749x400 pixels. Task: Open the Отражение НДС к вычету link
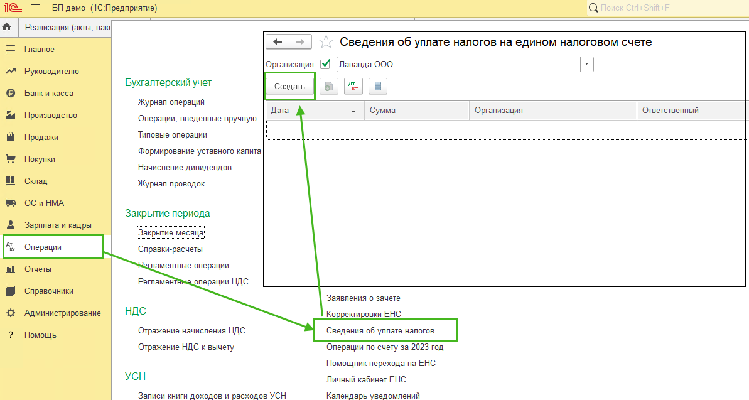click(x=186, y=347)
